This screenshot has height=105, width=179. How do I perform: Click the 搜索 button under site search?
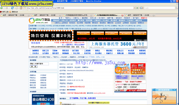34,67
